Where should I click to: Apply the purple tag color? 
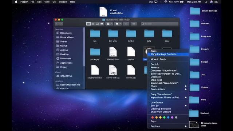tap(172, 118)
